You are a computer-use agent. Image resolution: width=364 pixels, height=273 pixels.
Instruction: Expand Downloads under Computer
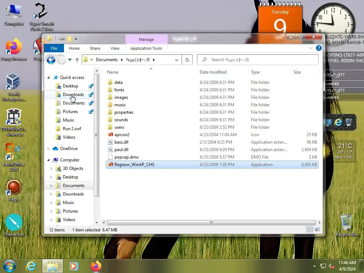(x=51, y=194)
